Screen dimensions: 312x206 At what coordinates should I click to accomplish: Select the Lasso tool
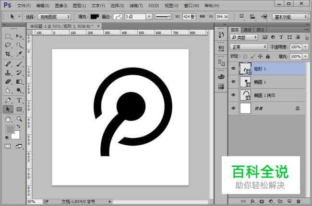pyautogui.click(x=8, y=45)
